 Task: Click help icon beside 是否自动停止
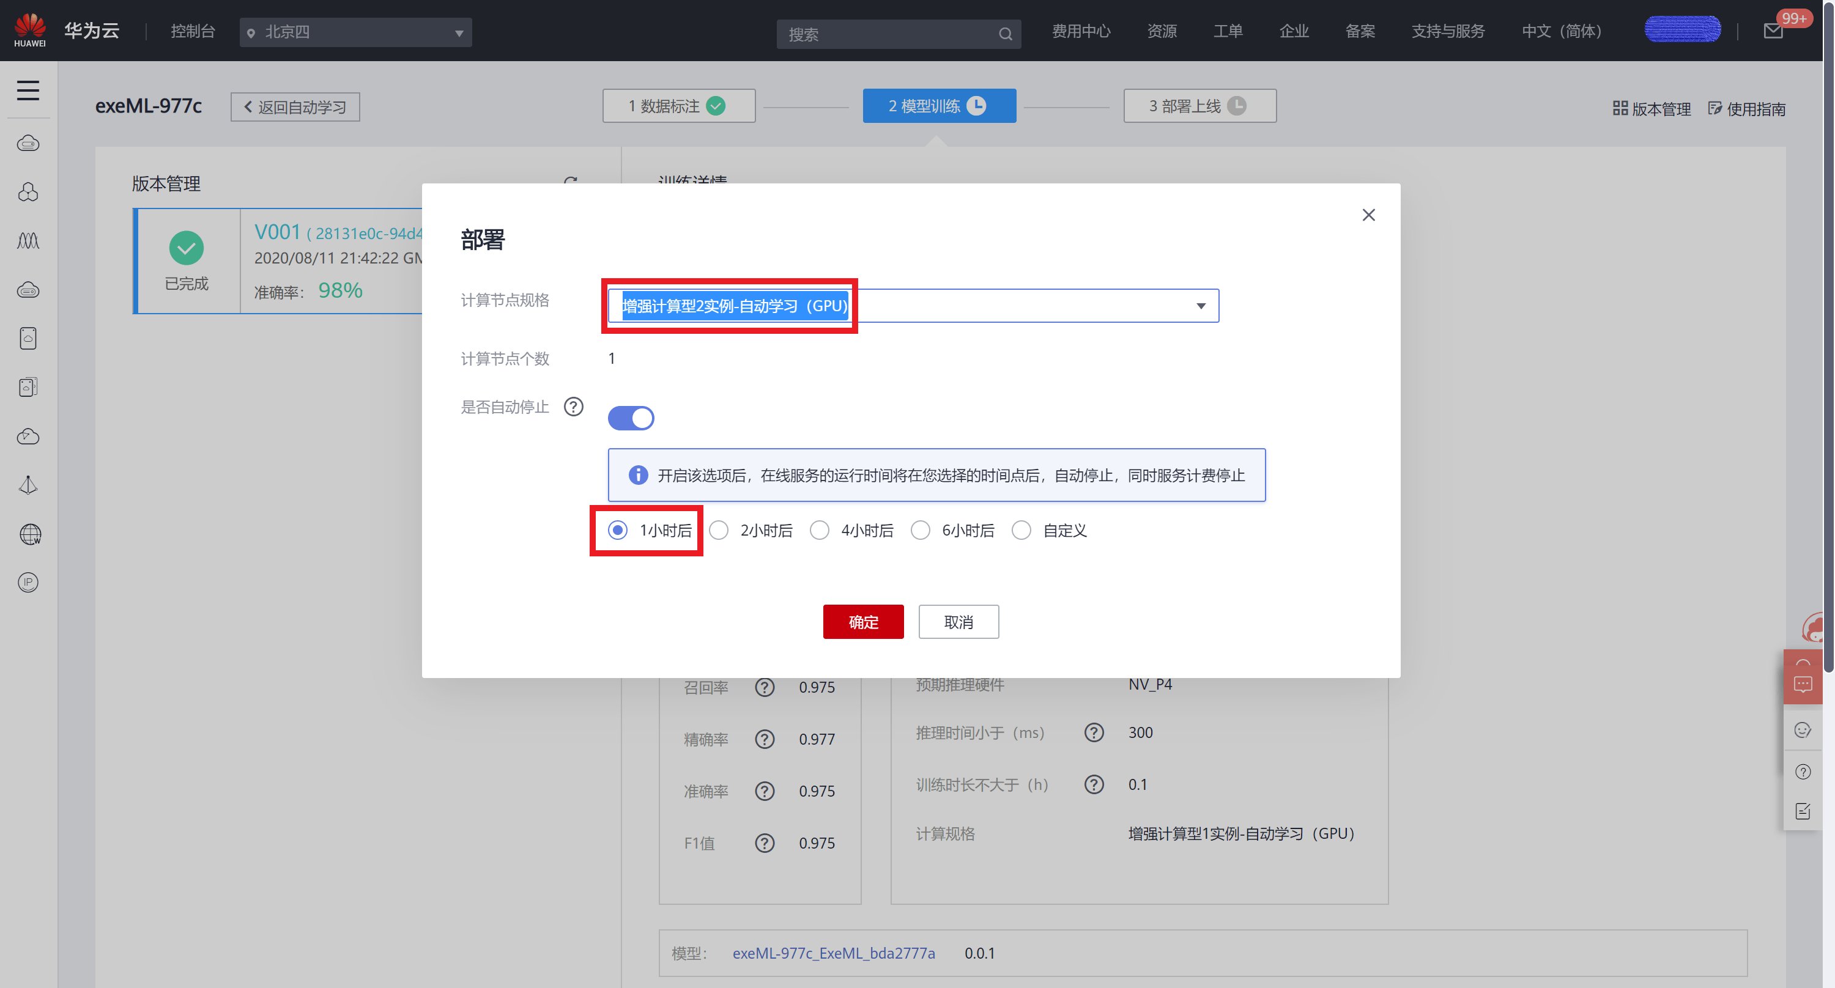point(574,407)
